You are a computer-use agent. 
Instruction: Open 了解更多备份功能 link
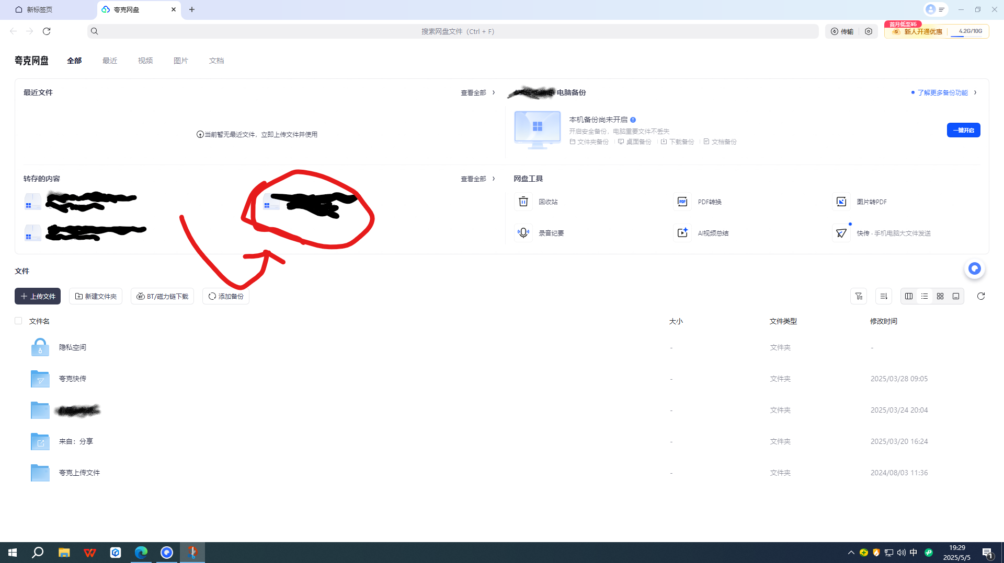[x=942, y=92]
